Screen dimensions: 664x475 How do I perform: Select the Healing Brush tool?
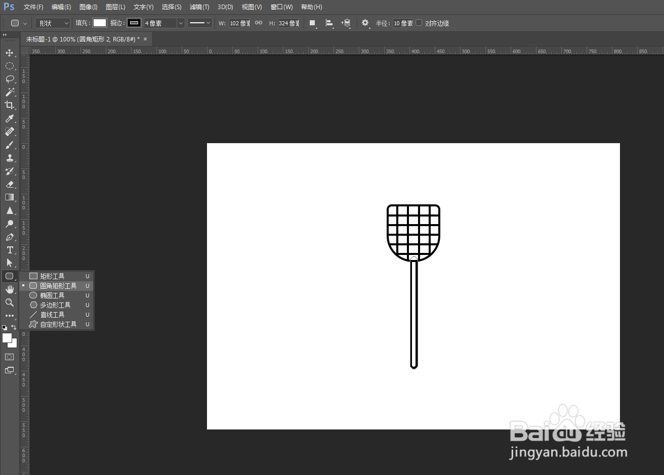pos(10,132)
